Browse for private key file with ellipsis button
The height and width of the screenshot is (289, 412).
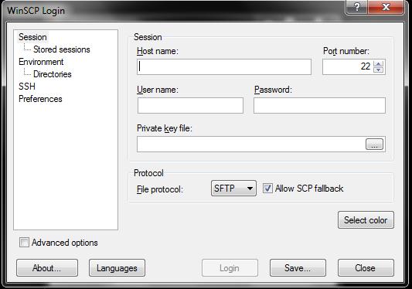pos(374,144)
